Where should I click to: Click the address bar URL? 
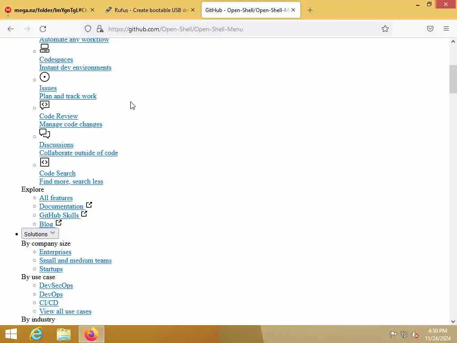175,29
